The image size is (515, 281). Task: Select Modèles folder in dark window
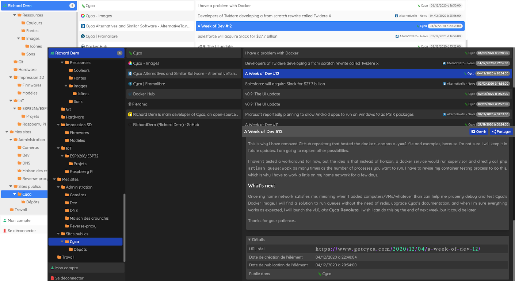85,140
